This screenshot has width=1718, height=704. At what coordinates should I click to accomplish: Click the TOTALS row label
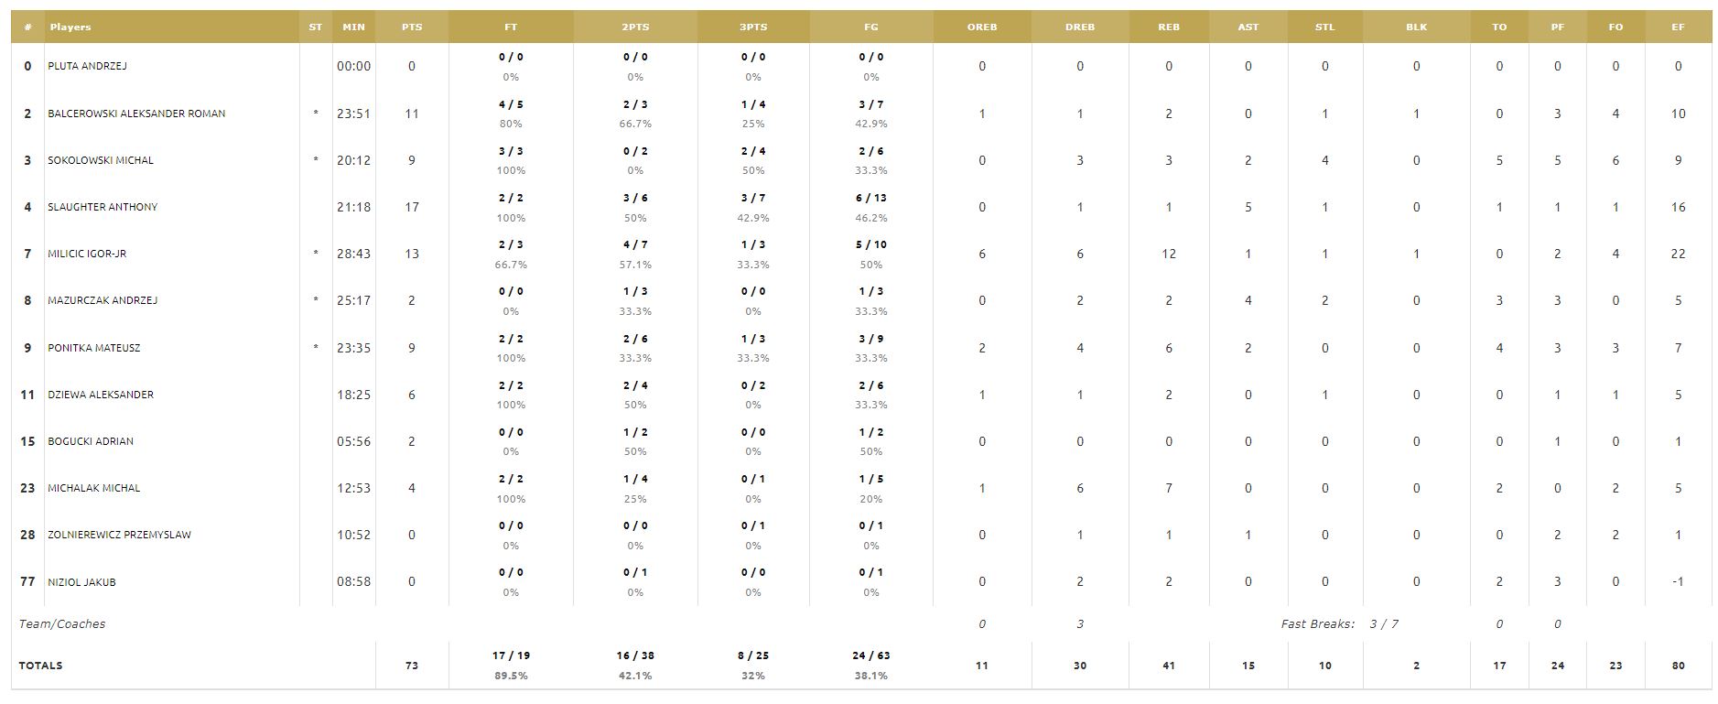[x=41, y=666]
